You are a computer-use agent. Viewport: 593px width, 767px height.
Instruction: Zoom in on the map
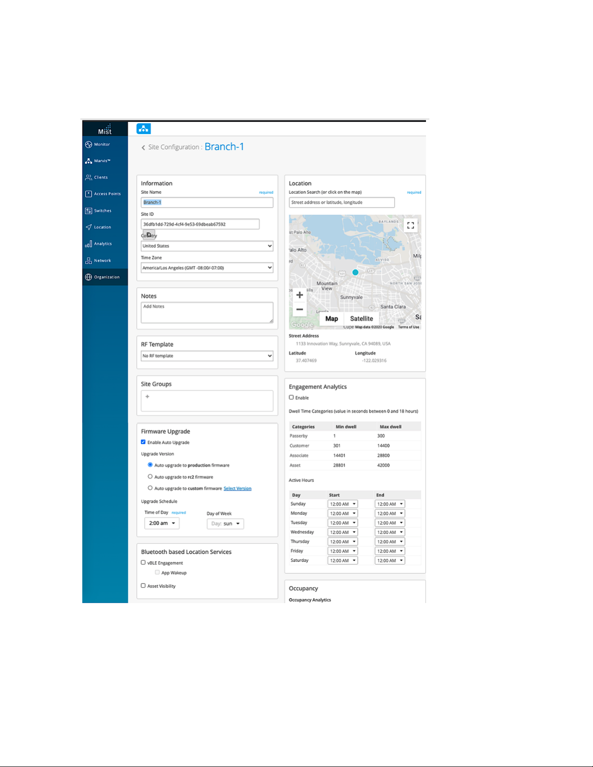[x=300, y=295]
